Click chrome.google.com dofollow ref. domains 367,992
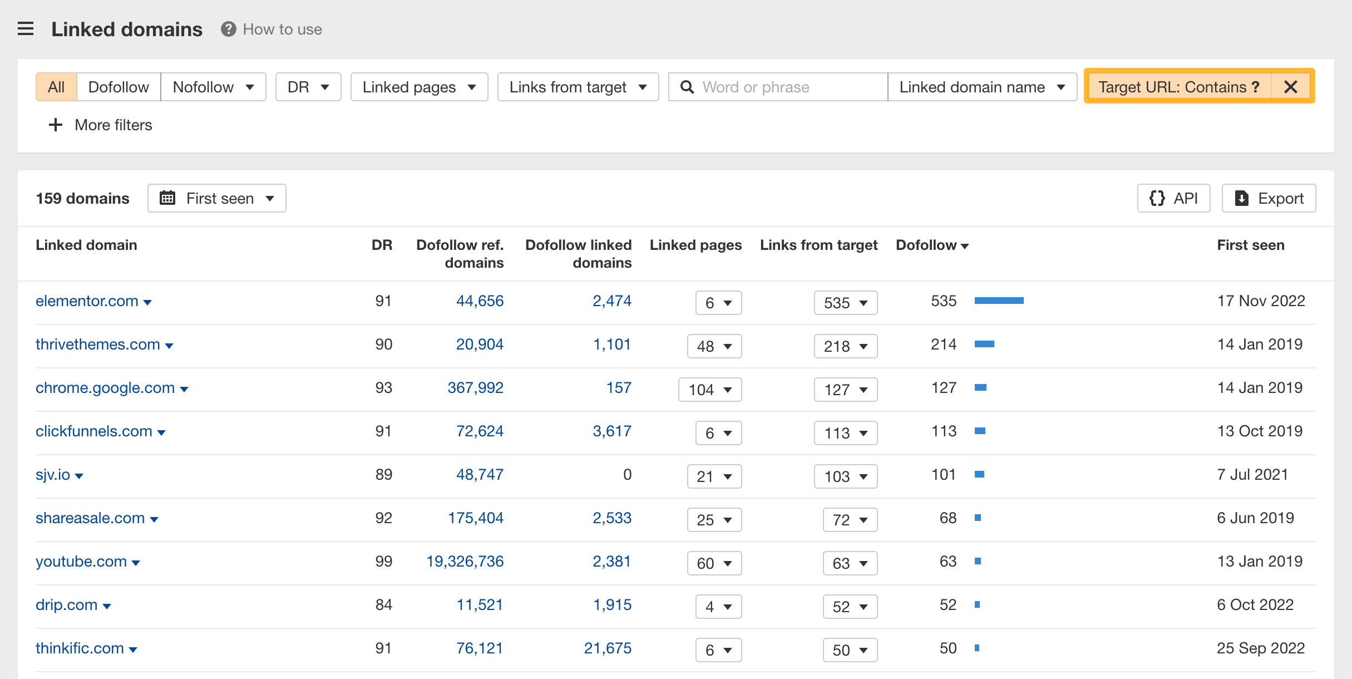The image size is (1352, 679). coord(475,388)
